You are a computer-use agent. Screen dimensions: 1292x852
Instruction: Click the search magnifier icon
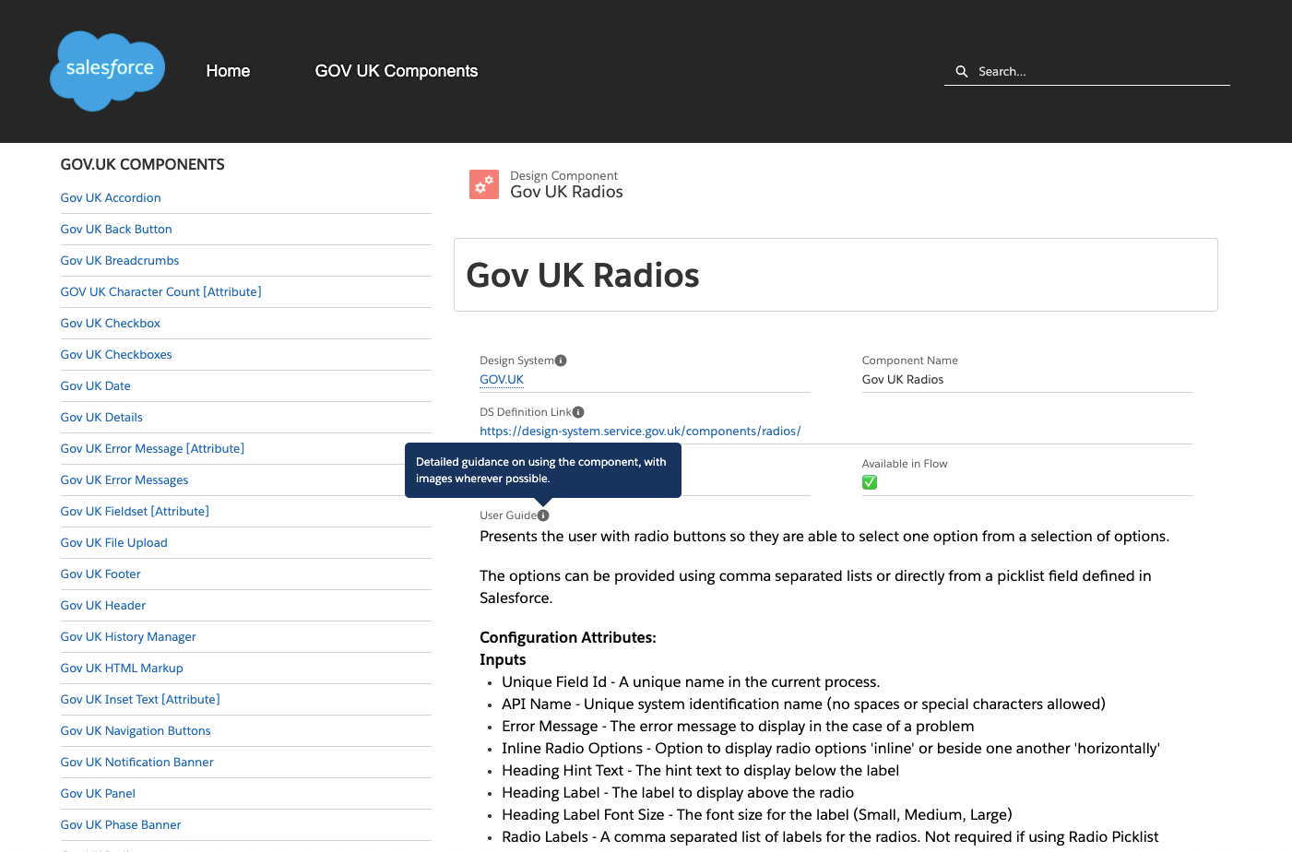pyautogui.click(x=961, y=70)
